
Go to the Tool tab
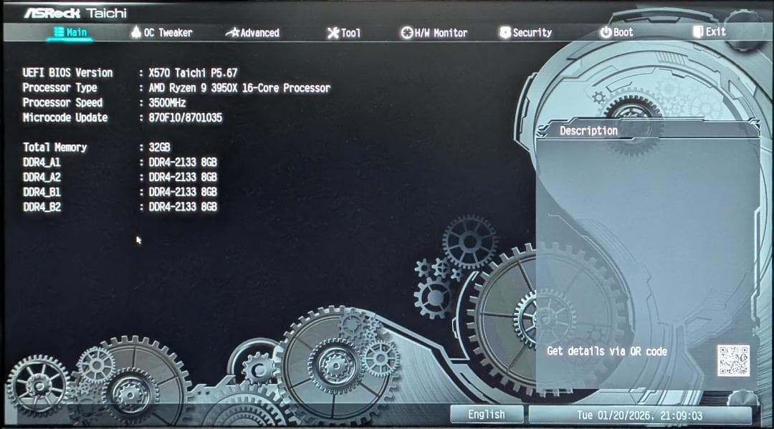point(343,33)
